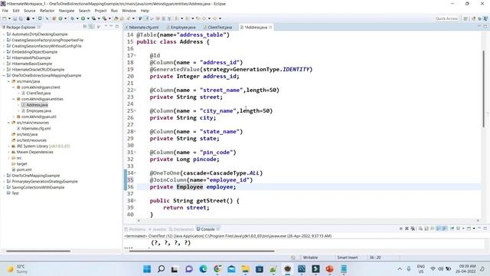The height and width of the screenshot is (276, 490).
Task: Open the Windows Start button on taskbar
Action: coord(147,269)
